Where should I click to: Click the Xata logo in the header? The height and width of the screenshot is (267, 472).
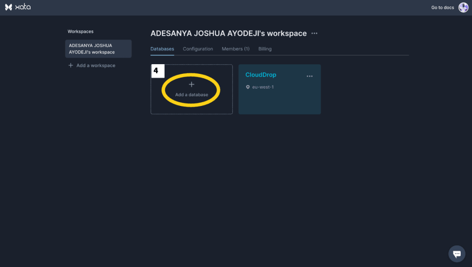click(x=18, y=7)
